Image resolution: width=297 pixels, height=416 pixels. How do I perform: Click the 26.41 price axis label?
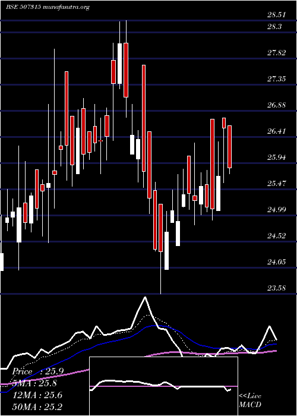pos(277,131)
